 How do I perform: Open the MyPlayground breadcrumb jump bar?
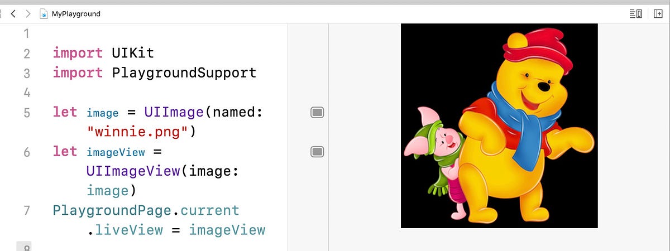coord(76,13)
